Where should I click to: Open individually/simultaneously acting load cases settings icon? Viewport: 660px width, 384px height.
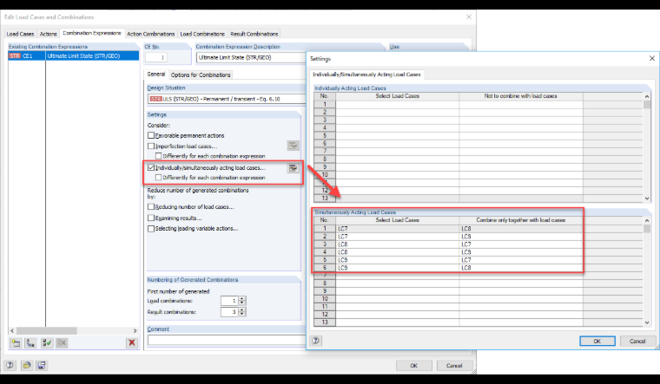tap(293, 167)
